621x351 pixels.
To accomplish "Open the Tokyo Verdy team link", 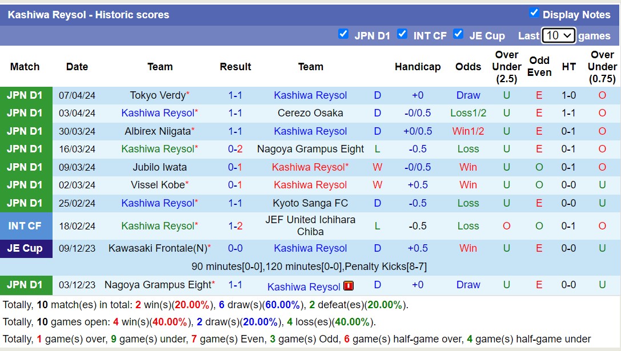I will click(x=158, y=95).
